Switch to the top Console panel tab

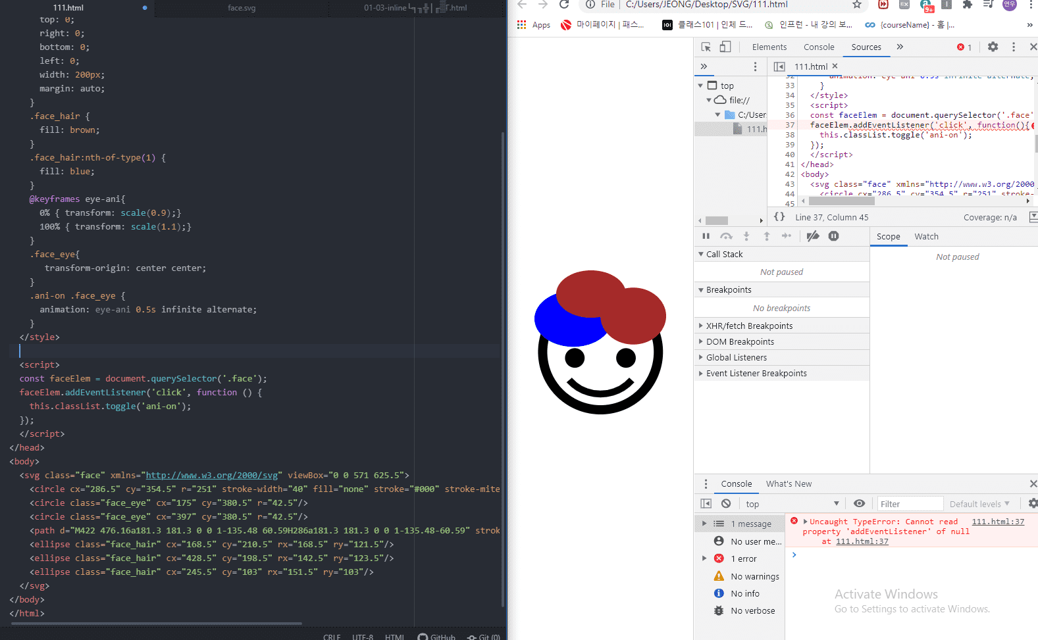819,47
